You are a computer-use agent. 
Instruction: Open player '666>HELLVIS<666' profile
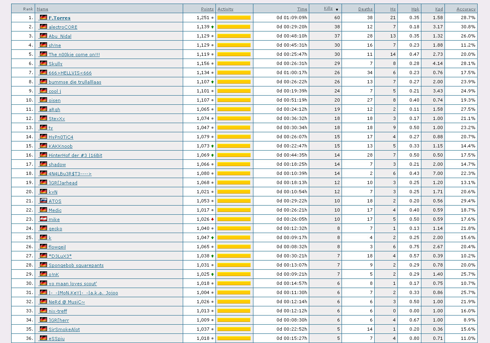[70, 73]
